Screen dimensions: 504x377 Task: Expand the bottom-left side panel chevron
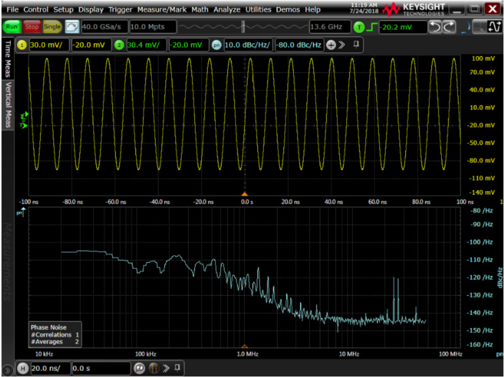pyautogui.click(x=6, y=369)
